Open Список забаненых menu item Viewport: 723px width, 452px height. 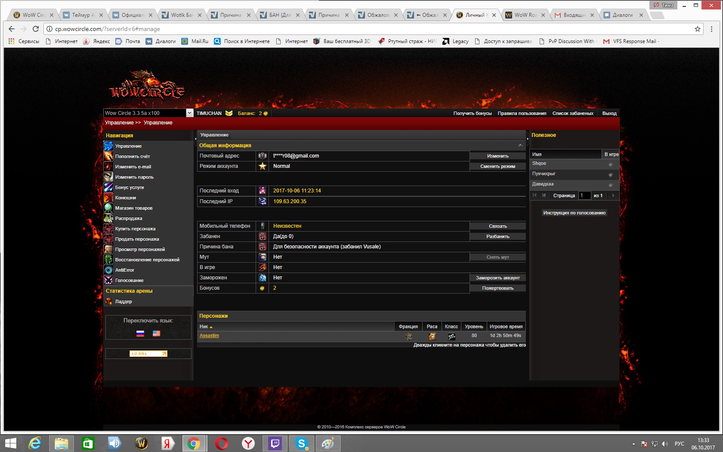572,113
